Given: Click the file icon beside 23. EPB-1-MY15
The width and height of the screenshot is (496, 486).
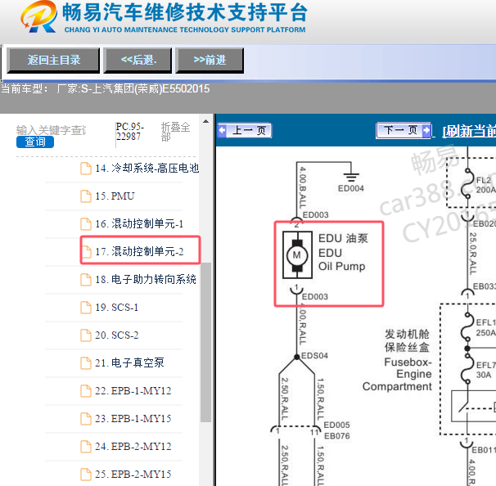Looking at the screenshot, I should [x=86, y=419].
